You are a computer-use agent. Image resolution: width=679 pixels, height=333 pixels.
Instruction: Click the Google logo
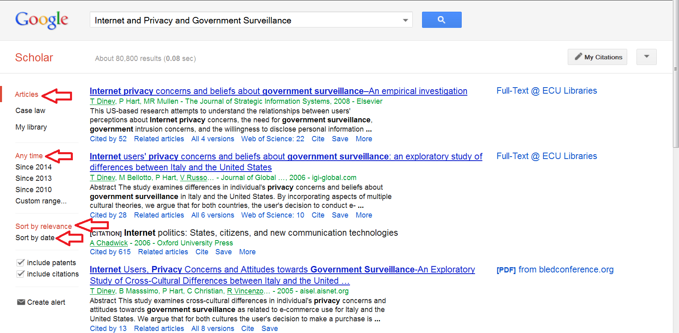41,20
